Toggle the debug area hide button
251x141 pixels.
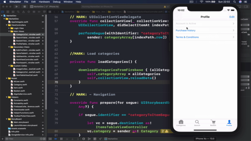50,139
